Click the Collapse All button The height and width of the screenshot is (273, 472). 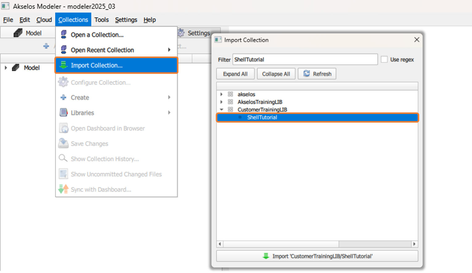(276, 74)
